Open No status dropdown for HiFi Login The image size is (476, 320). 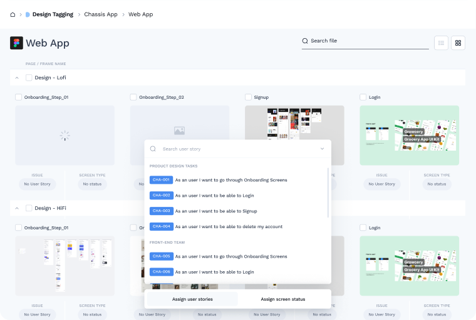pyautogui.click(x=437, y=314)
